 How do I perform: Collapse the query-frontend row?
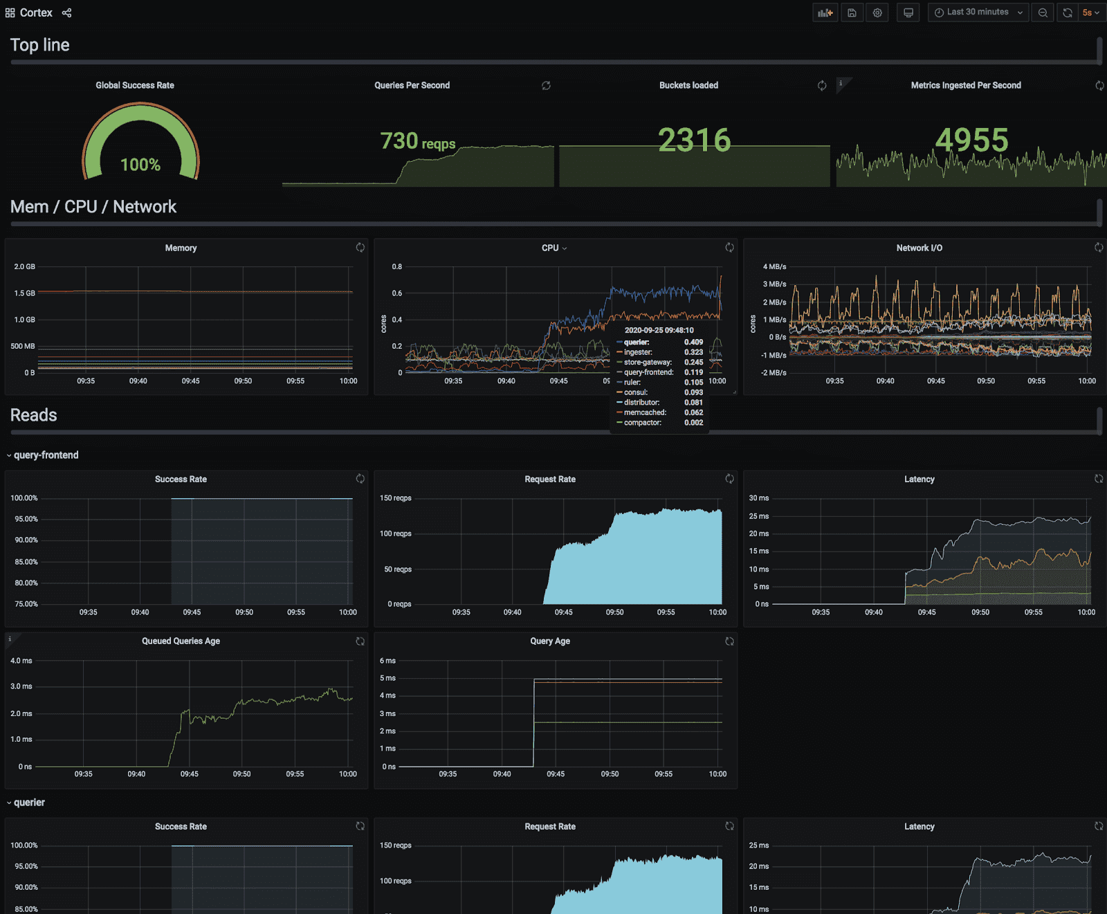pyautogui.click(x=44, y=455)
